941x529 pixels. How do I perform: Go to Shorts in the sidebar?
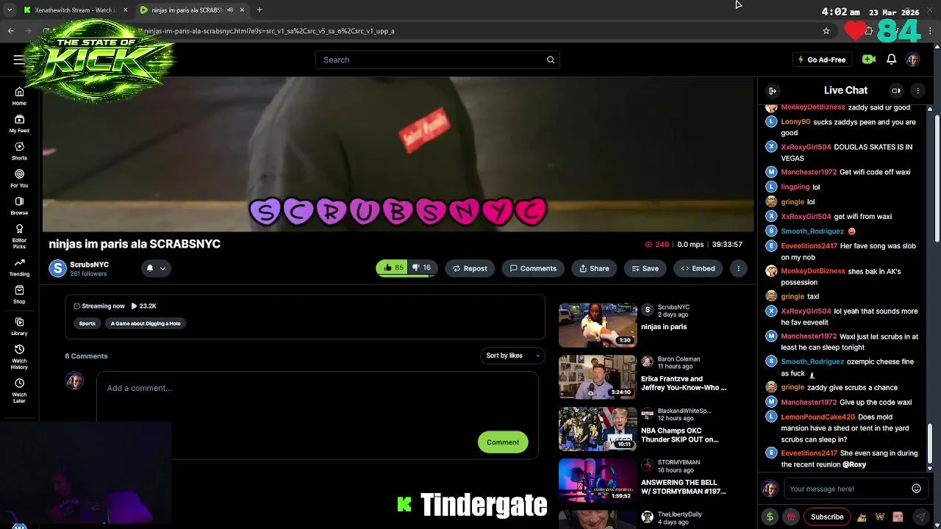click(x=19, y=151)
